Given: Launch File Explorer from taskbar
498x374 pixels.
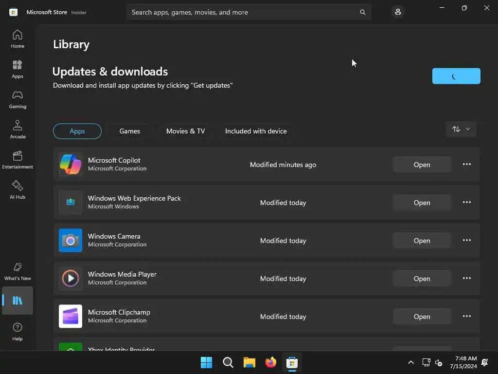Looking at the screenshot, I should click(249, 362).
